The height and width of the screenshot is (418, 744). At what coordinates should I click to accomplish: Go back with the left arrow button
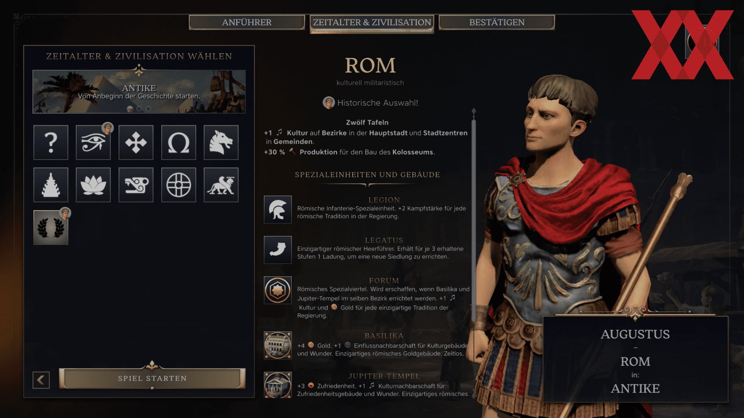pos(41,380)
